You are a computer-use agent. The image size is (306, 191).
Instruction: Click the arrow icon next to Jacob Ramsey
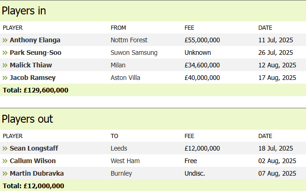pos(5,78)
